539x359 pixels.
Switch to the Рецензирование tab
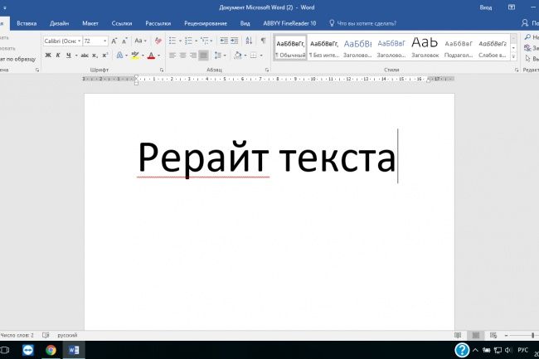coord(207,23)
